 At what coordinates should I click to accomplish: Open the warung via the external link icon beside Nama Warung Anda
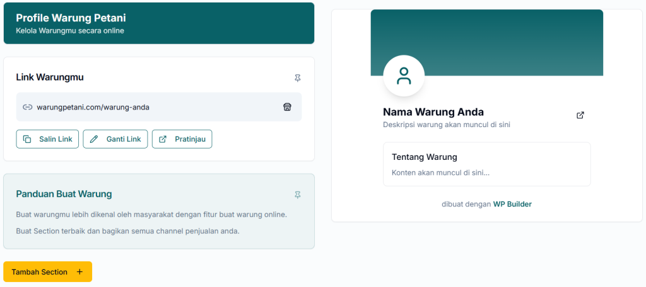[x=580, y=115]
